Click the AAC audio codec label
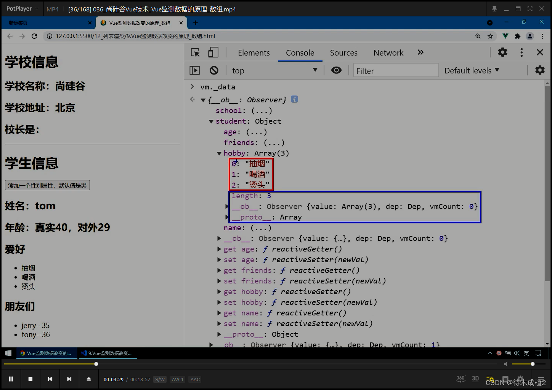The image size is (552, 390). [x=195, y=379]
